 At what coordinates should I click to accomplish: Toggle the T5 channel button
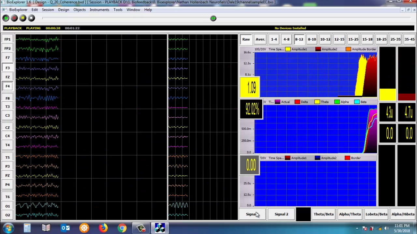[7, 157]
